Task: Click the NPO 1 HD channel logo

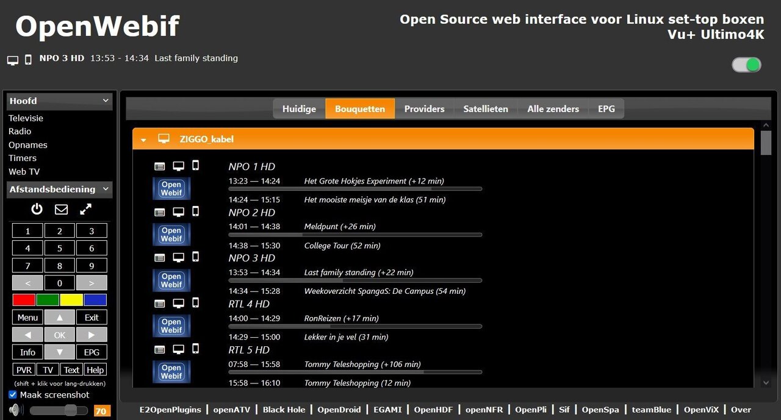Action: [171, 188]
